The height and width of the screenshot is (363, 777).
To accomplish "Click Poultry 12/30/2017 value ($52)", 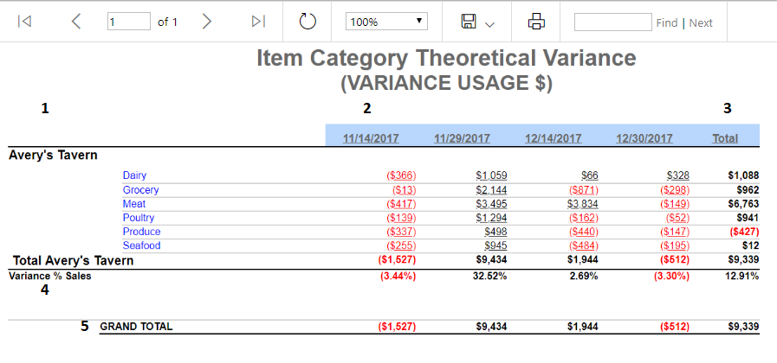I will click(677, 218).
